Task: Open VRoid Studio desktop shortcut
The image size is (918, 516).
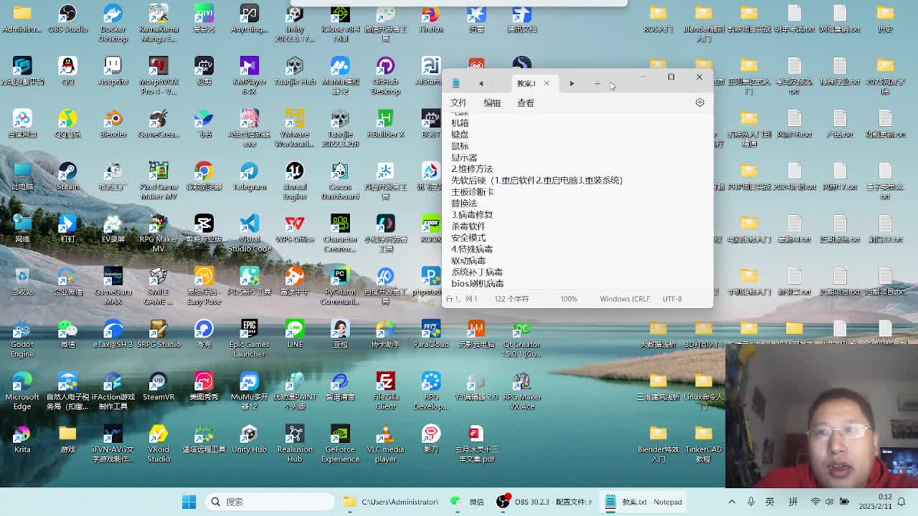Action: click(x=158, y=444)
